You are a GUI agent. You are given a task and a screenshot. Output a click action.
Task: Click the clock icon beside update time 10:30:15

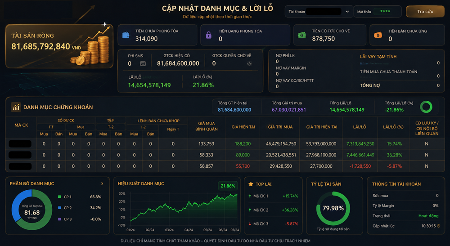pos(438,226)
